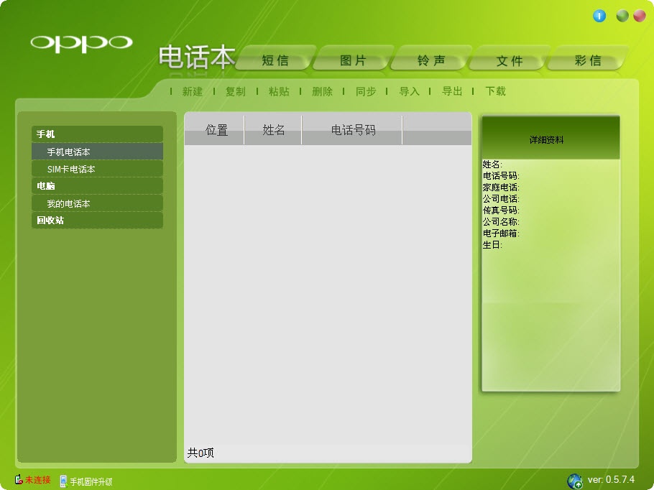Click the OPPO logo
This screenshot has height=490, width=654.
tap(81, 45)
